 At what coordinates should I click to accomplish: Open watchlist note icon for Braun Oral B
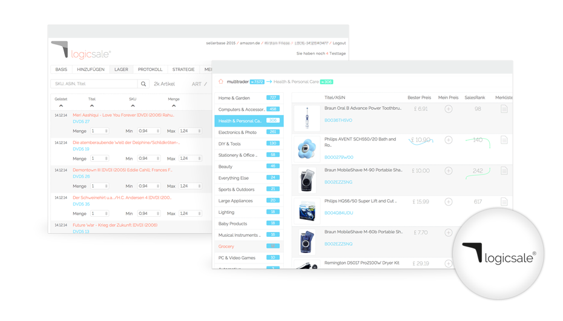[504, 109]
